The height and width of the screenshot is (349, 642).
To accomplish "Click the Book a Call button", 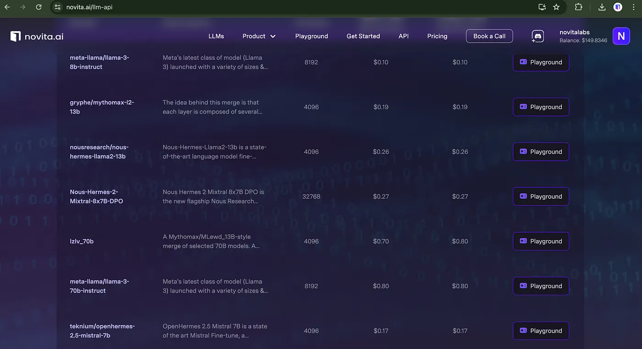I will click(489, 36).
